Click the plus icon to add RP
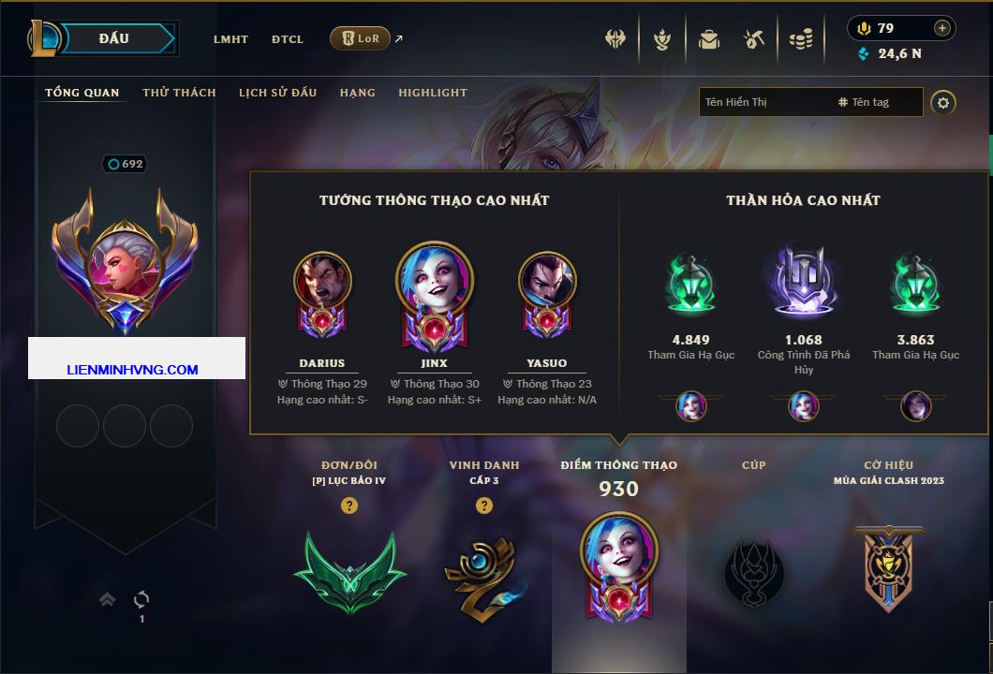Viewport: 993px width, 674px height. pos(942,28)
